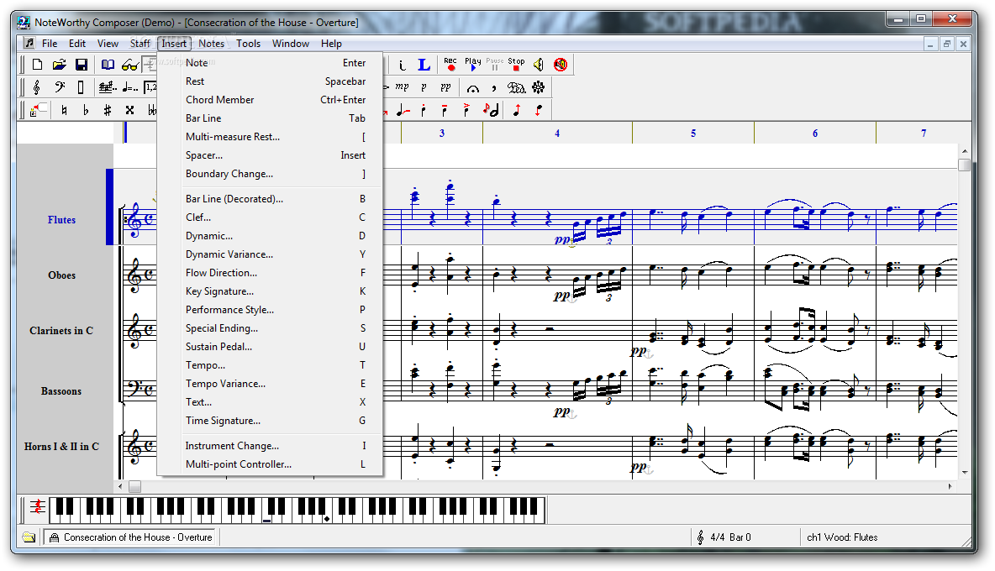Stop playback
The image size is (995, 571).
[x=516, y=64]
